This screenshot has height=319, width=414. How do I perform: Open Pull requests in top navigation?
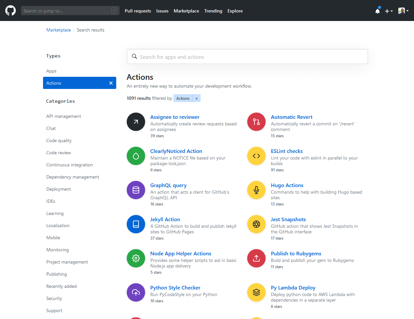point(138,11)
